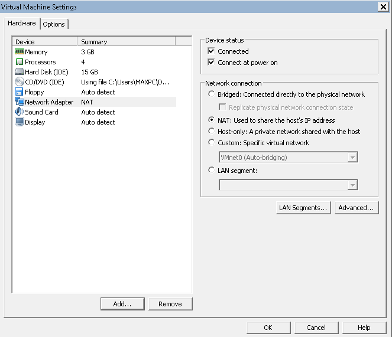Click the CD/DVD (IDE) disc icon
Viewport: 392px width, 337px height.
[19, 82]
